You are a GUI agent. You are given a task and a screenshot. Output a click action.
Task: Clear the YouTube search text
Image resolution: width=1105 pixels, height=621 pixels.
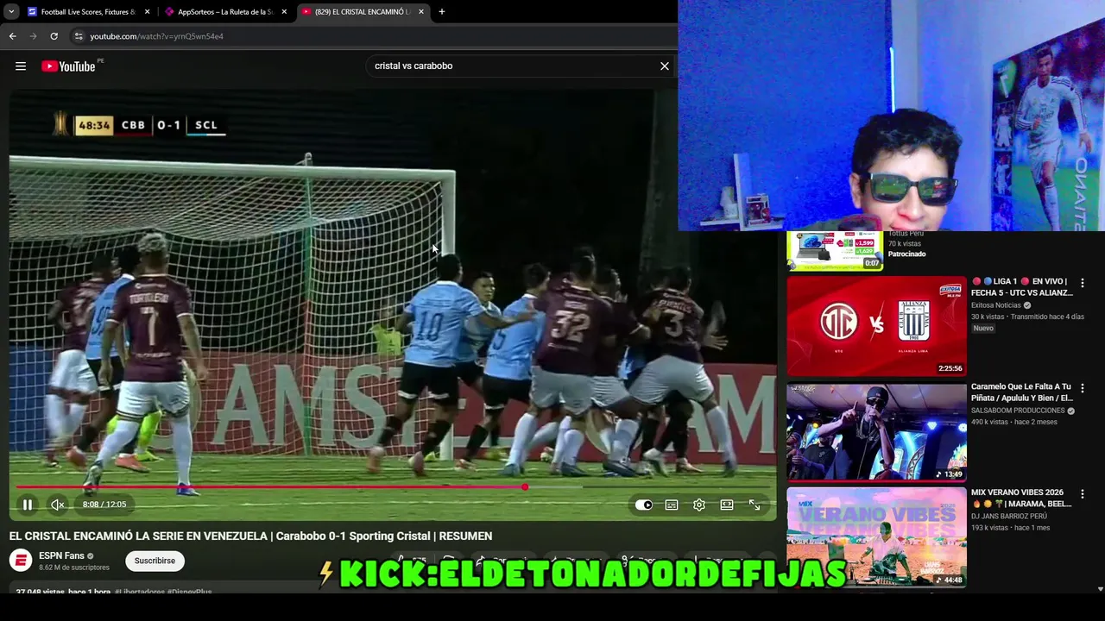click(x=665, y=66)
